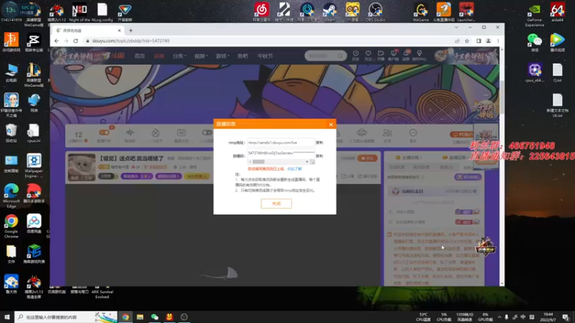This screenshot has height=323, width=575.
Task: Click the orange follow button beside room title
Action: point(367,158)
